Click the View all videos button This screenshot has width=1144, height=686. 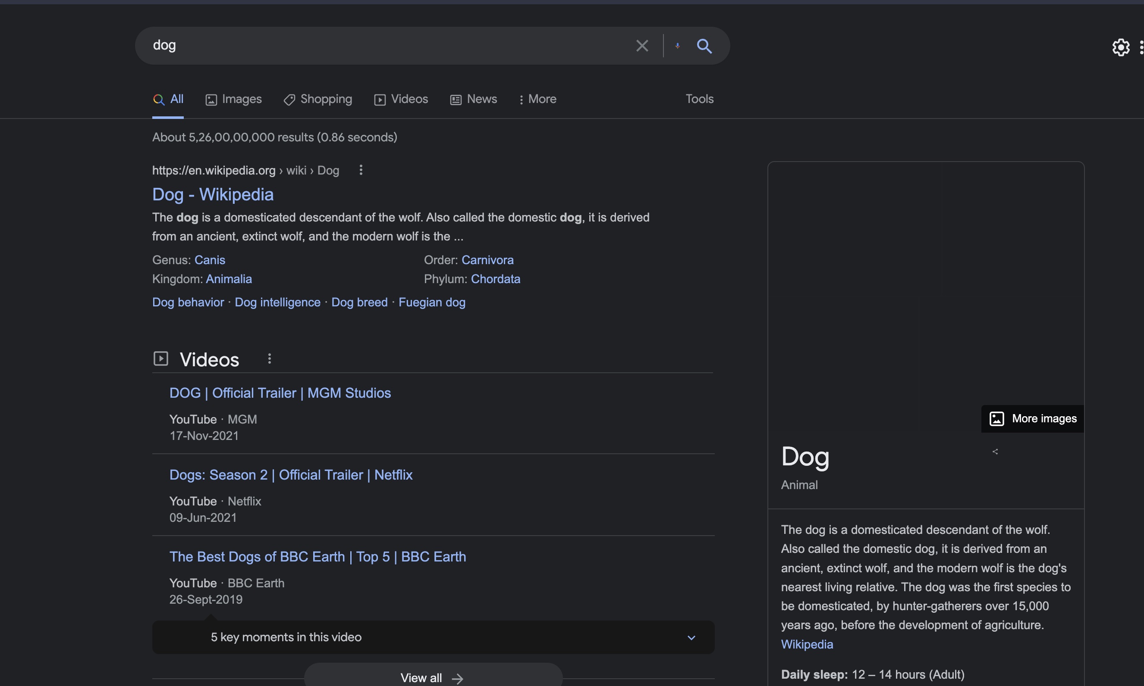(433, 677)
